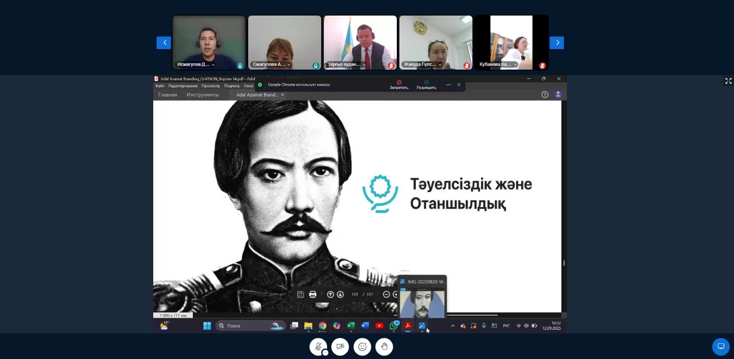Click the previous participants arrow
The image size is (734, 359).
pos(164,43)
